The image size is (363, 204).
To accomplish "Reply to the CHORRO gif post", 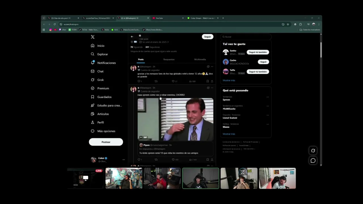I will pyautogui.click(x=139, y=160).
